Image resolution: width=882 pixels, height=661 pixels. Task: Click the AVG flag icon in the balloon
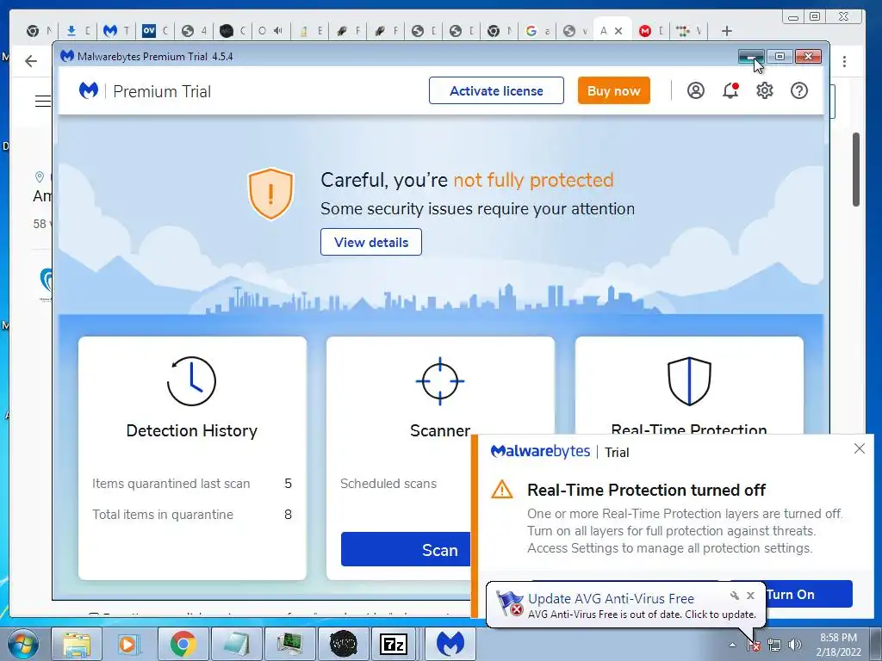pyautogui.click(x=510, y=603)
